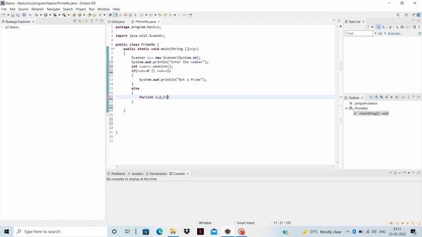Open Netflix from the taskbar
This screenshot has width=422, height=237.
pos(200,232)
